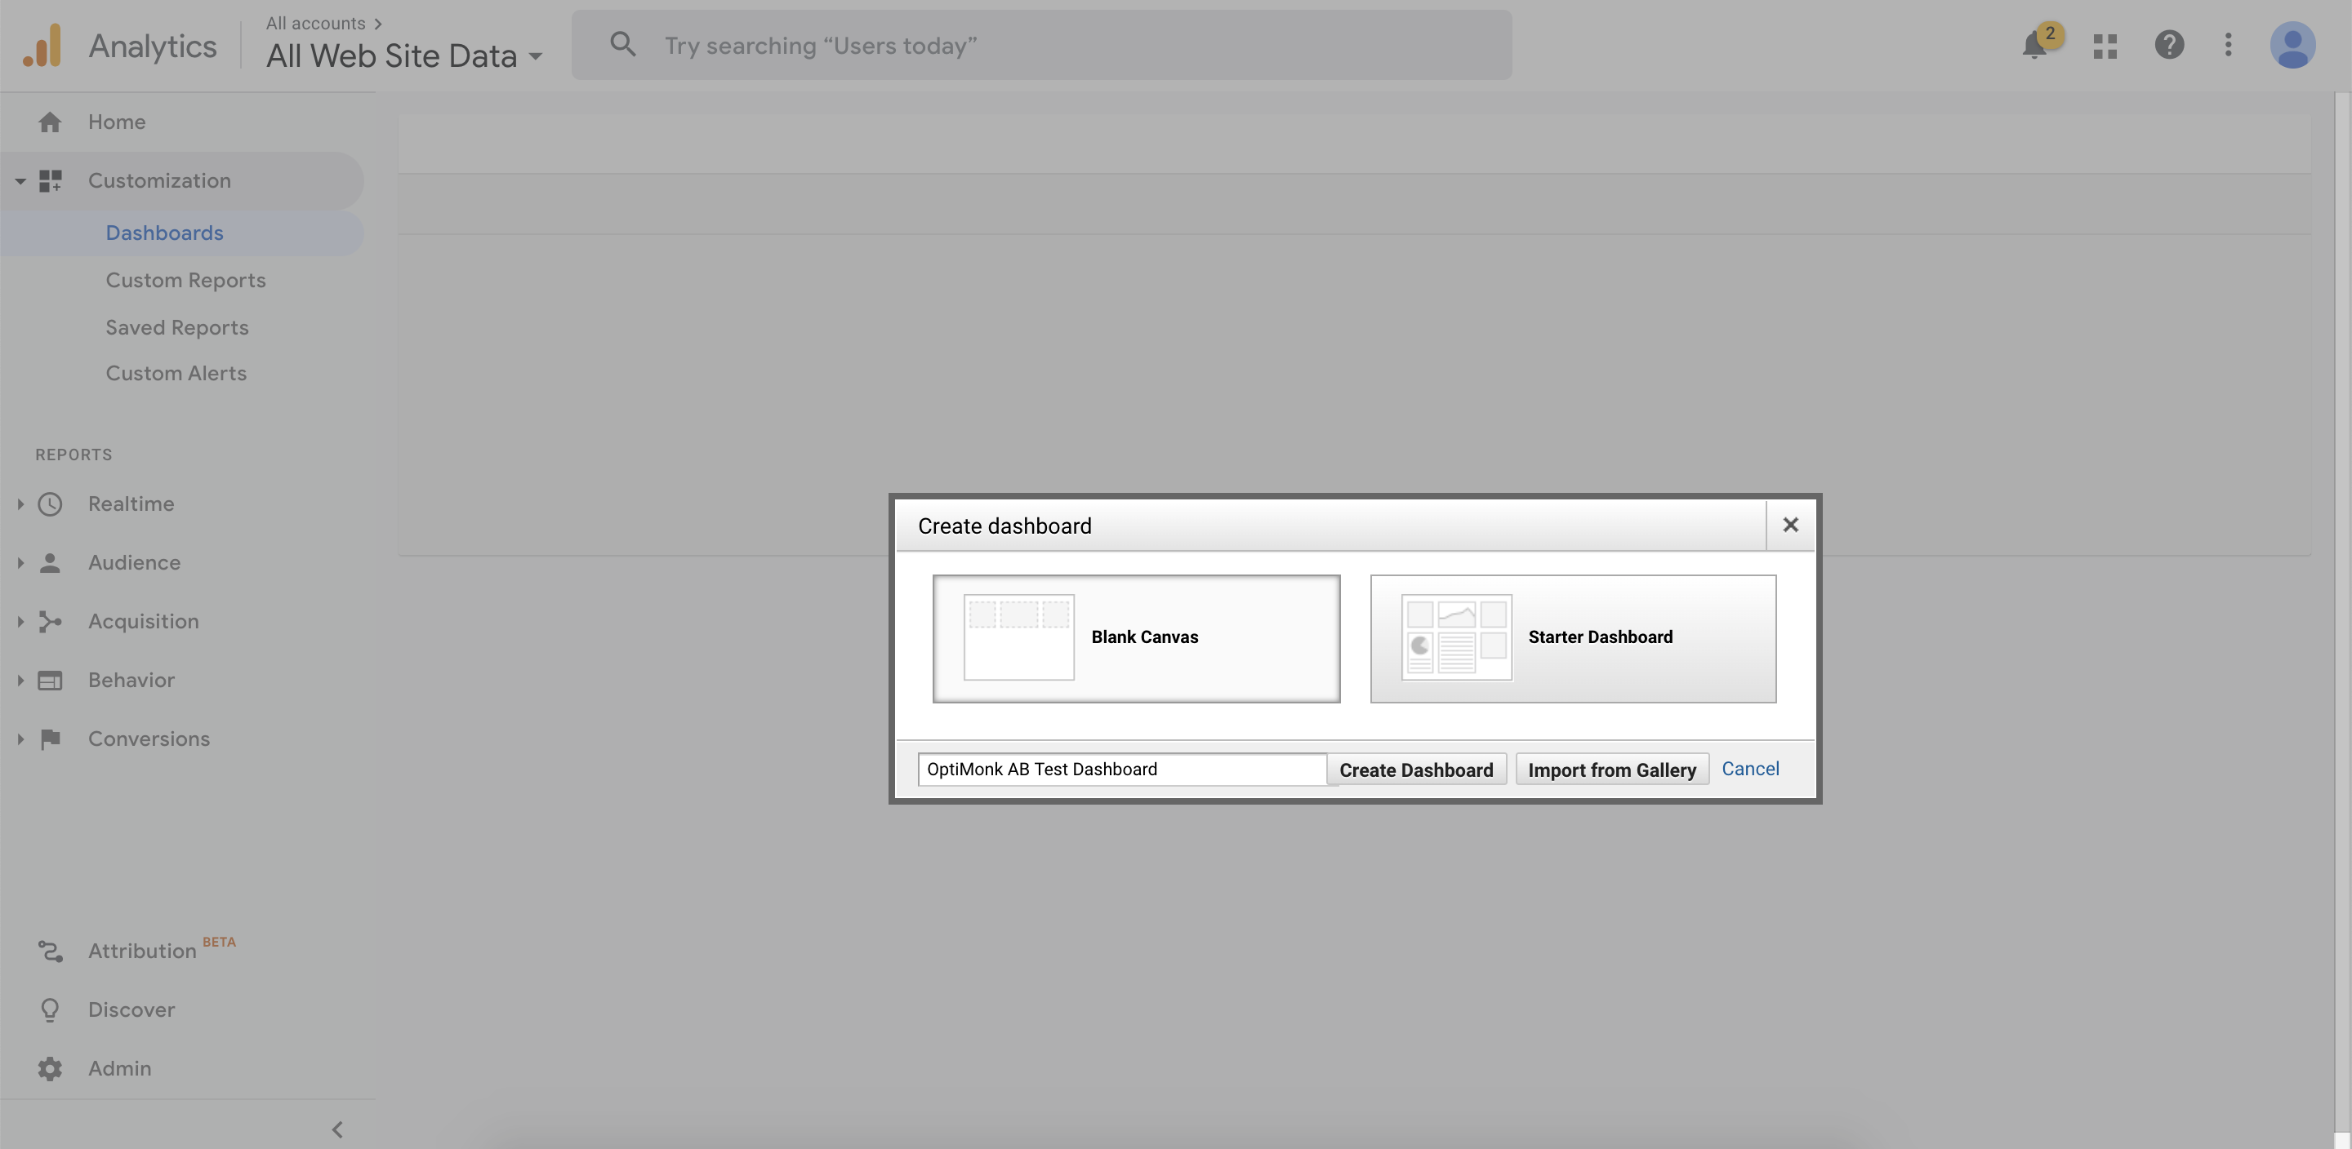Screen dimensions: 2352x1149
Task: Click the Realtime clock icon
Action: [50, 504]
